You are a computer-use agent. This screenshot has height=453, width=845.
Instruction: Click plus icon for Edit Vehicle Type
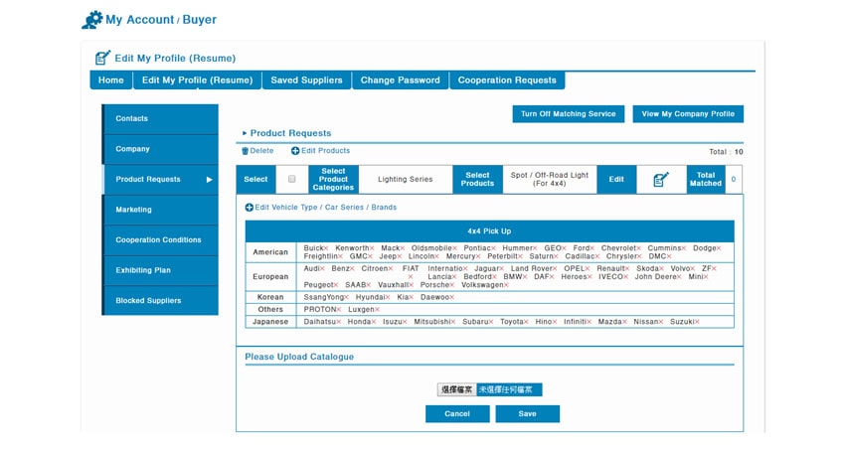tap(249, 208)
